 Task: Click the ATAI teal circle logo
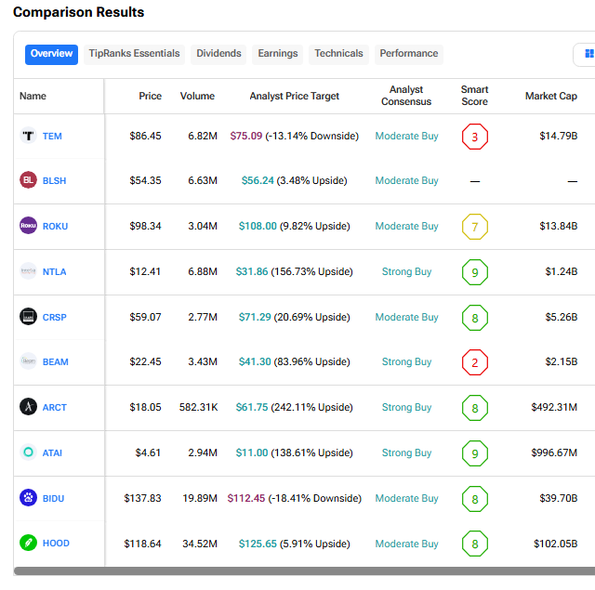pyautogui.click(x=28, y=452)
